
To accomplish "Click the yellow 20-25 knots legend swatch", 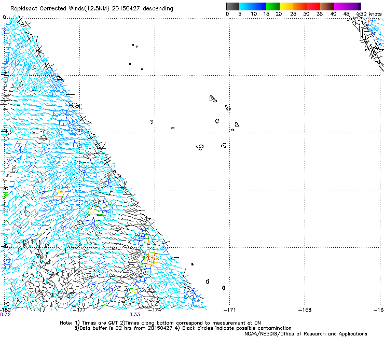I will tap(286, 6).
